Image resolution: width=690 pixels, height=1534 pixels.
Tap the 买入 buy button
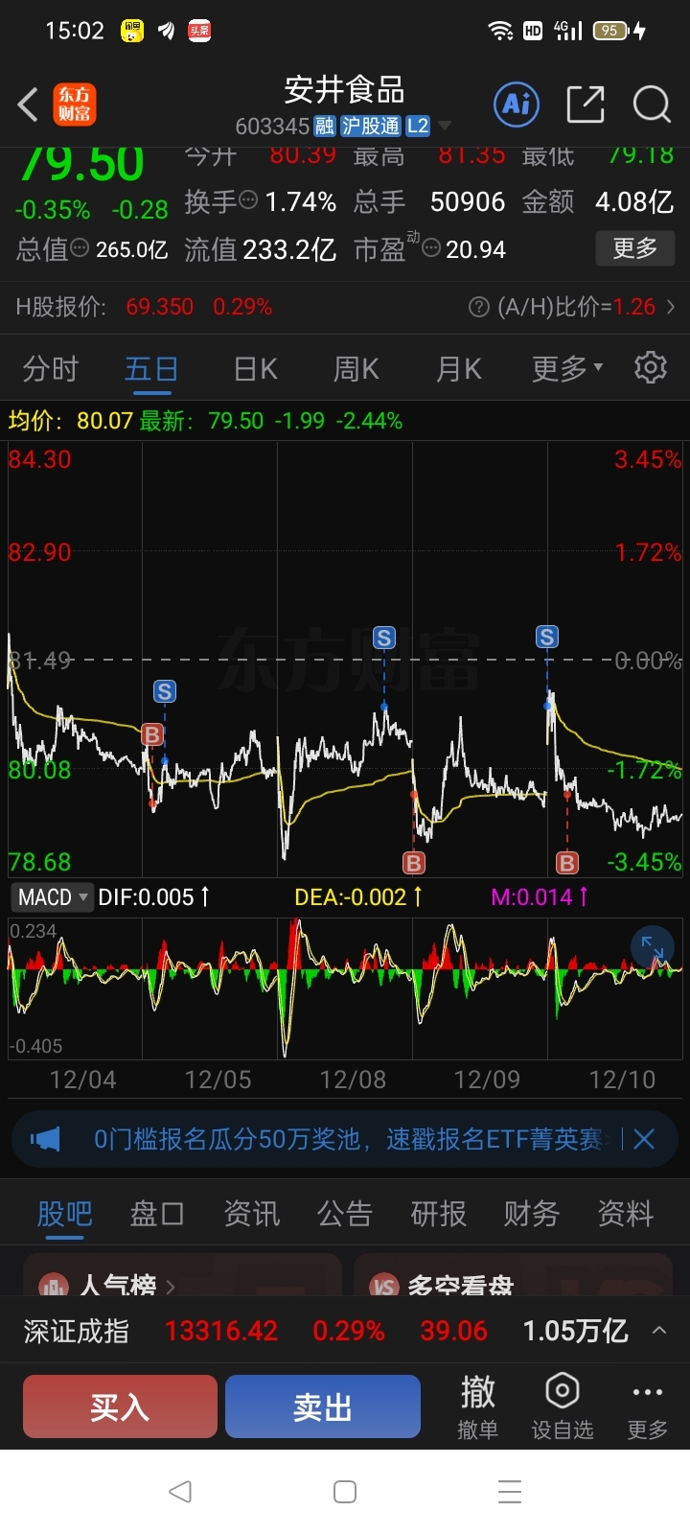point(120,1406)
